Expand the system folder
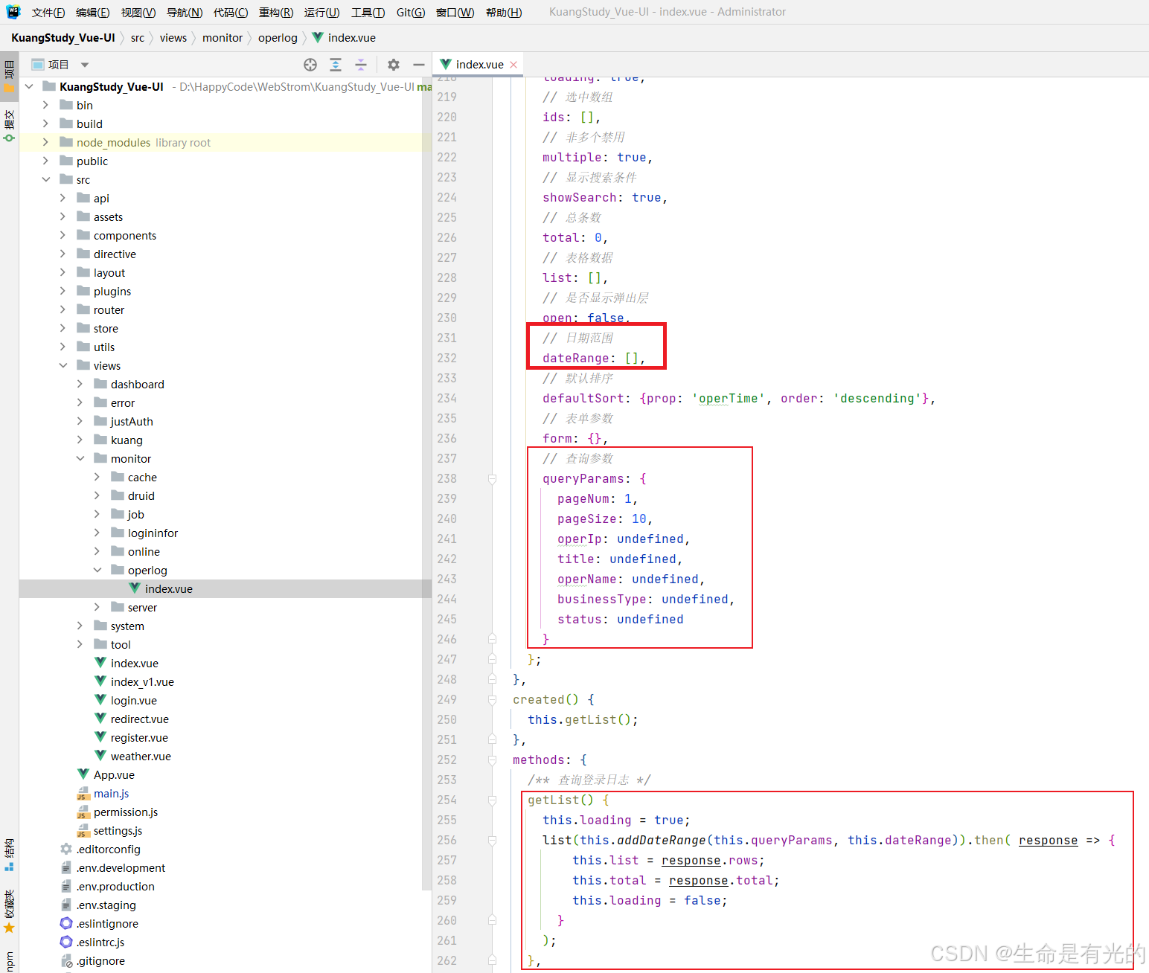Viewport: 1149px width, 973px height. 80,626
